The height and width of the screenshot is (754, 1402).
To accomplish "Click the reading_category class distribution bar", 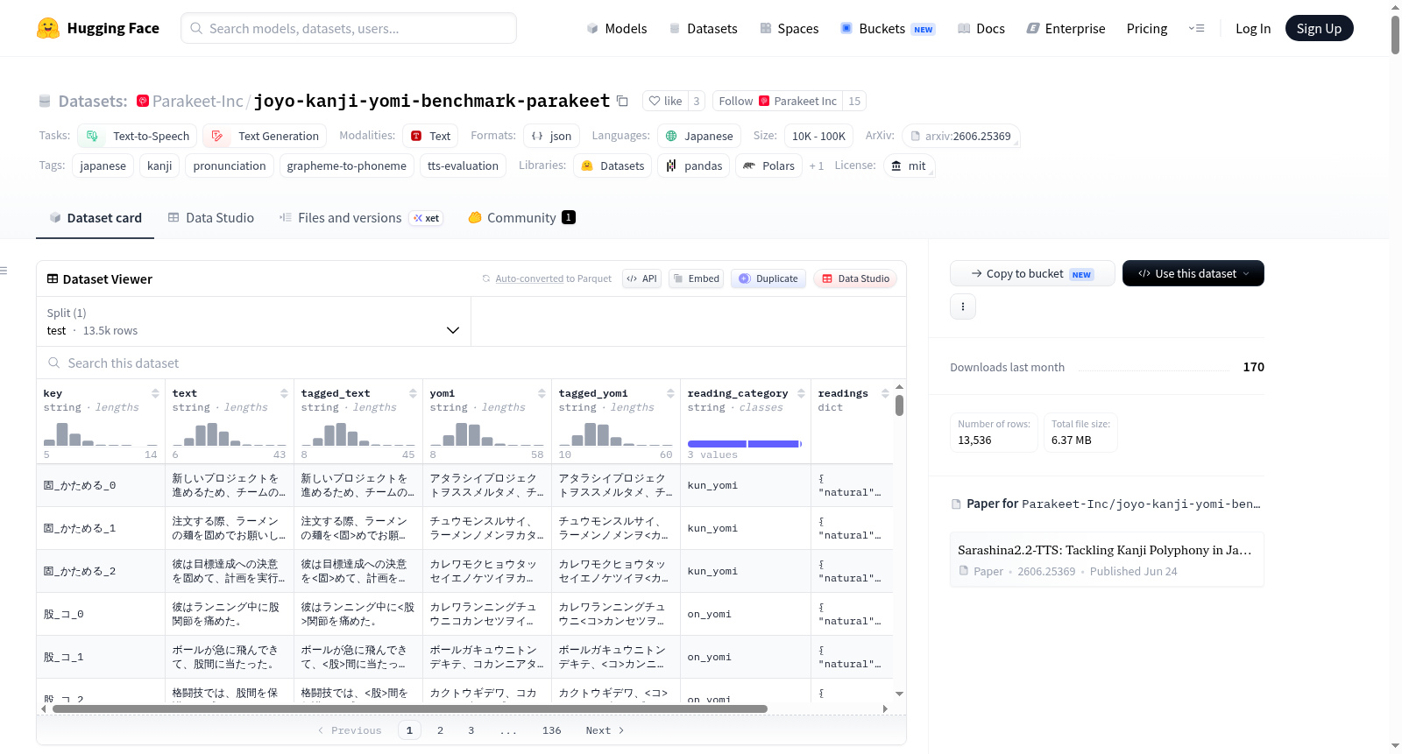I will (745, 444).
